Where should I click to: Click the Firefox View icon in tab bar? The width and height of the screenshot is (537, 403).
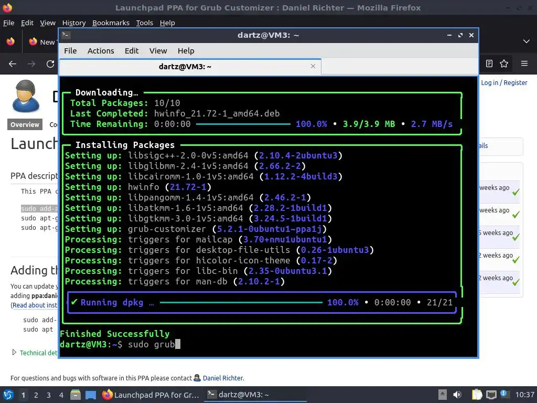tap(10, 41)
